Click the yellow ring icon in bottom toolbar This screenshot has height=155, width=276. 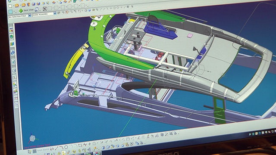74,152
